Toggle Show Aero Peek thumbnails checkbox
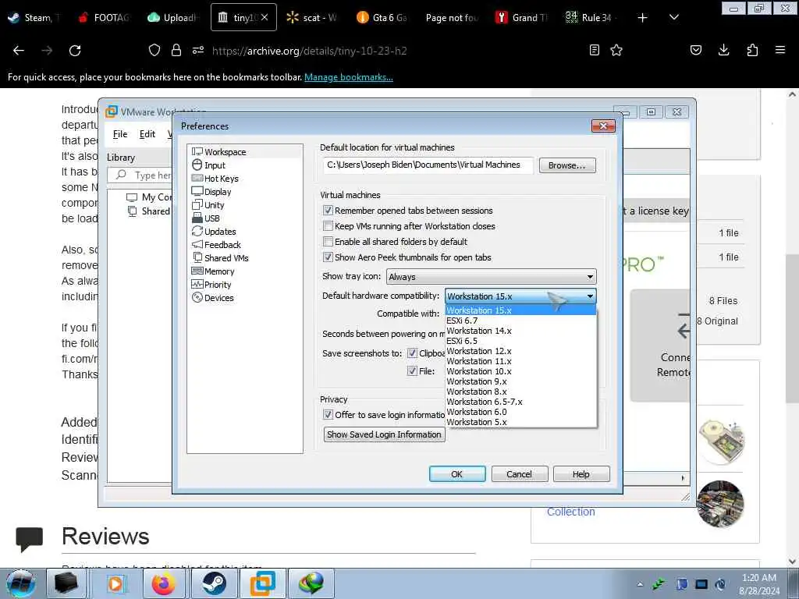 coord(328,257)
